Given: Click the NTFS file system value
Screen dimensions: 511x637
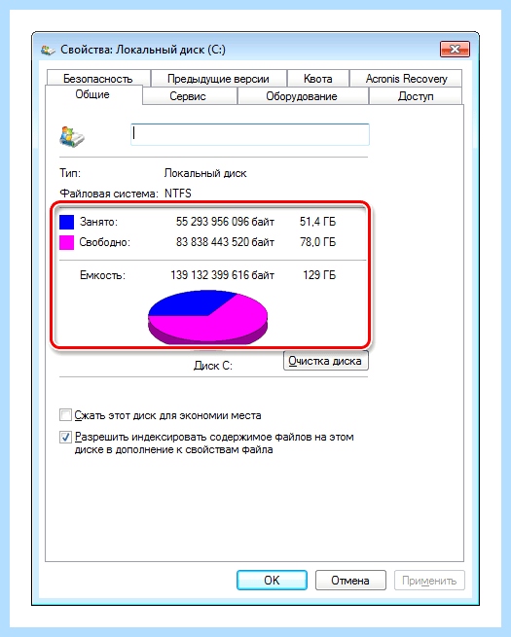Looking at the screenshot, I should (x=178, y=194).
